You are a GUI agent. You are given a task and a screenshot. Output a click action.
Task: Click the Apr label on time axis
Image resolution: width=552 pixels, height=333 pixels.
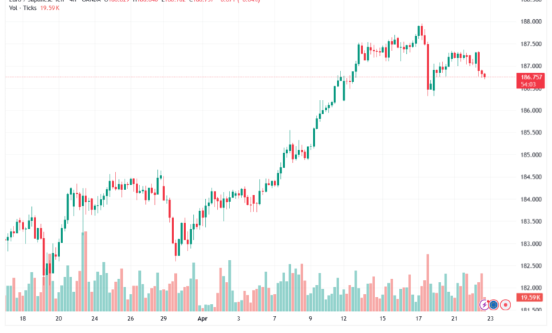(x=202, y=319)
